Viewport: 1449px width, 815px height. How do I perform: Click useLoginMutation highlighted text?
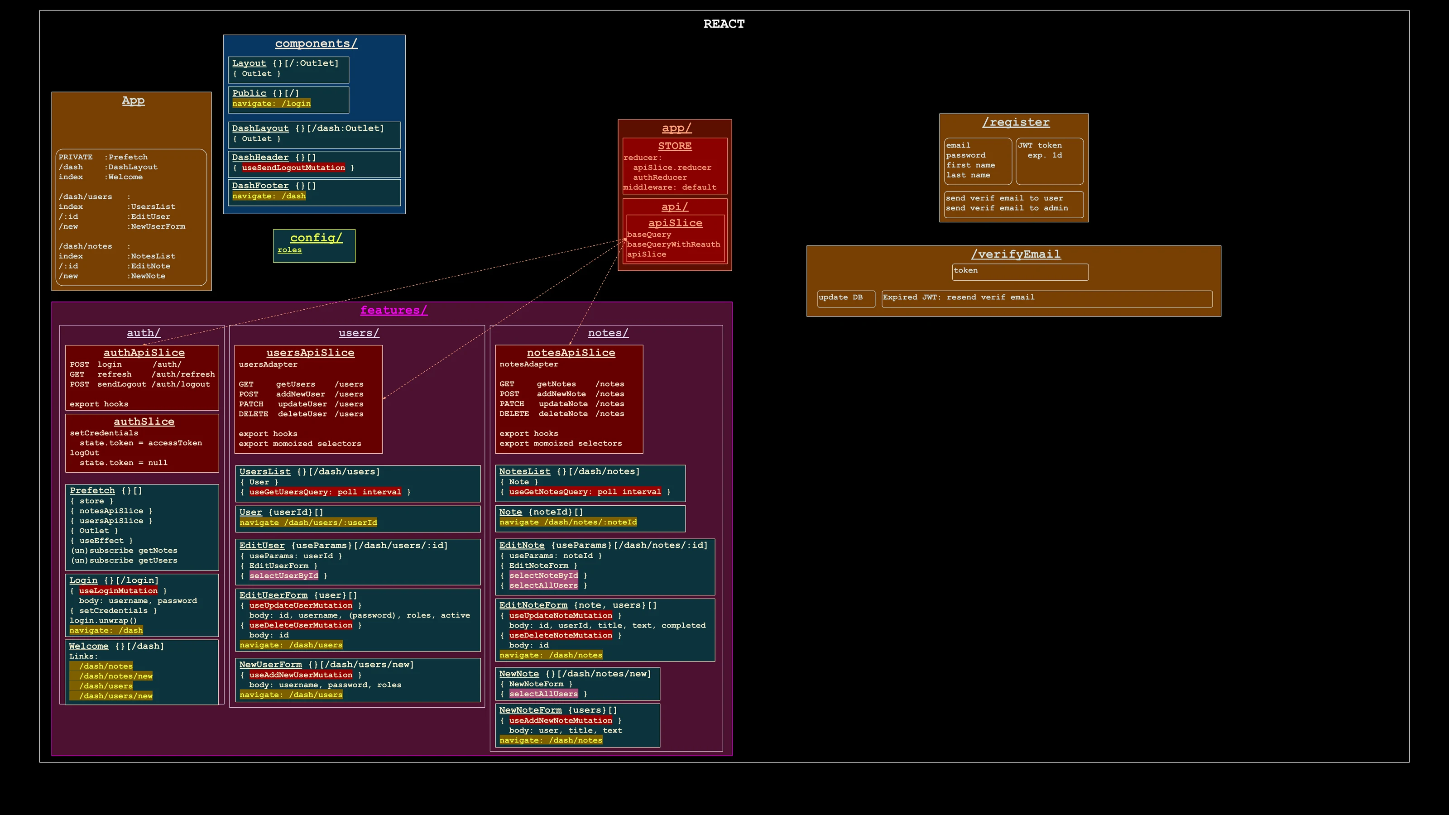118,590
